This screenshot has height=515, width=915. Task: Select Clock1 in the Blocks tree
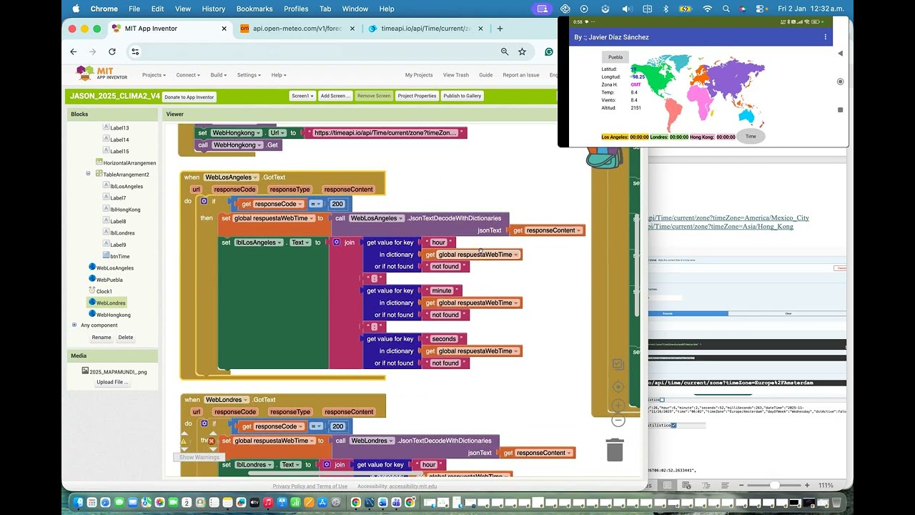tap(104, 291)
